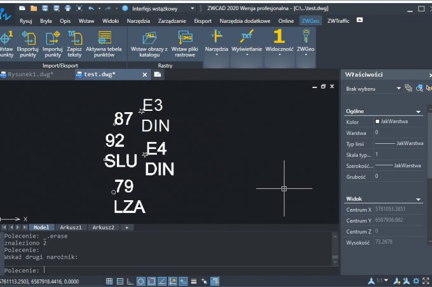
Task: Click the fullscreen clean screen icon in status bar
Action: point(426,281)
